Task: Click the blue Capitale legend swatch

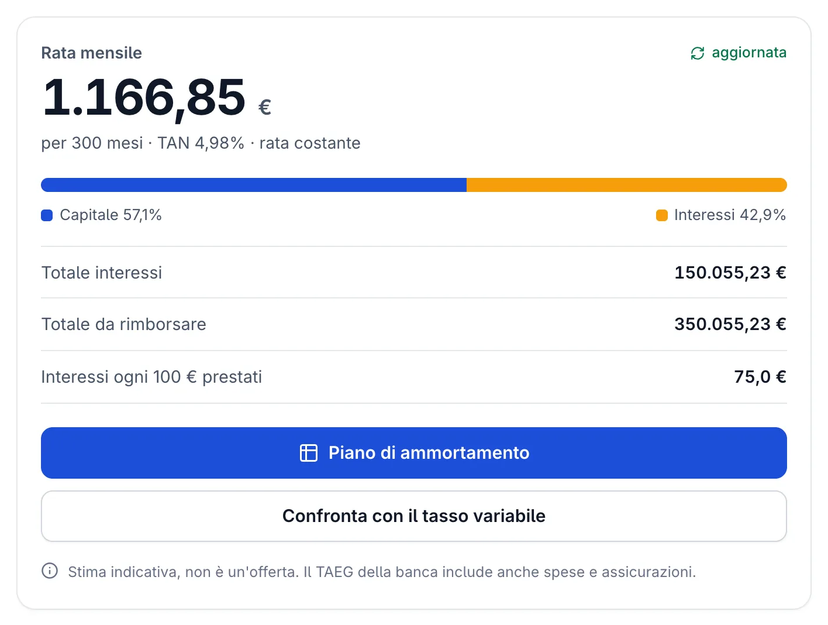Action: point(47,215)
